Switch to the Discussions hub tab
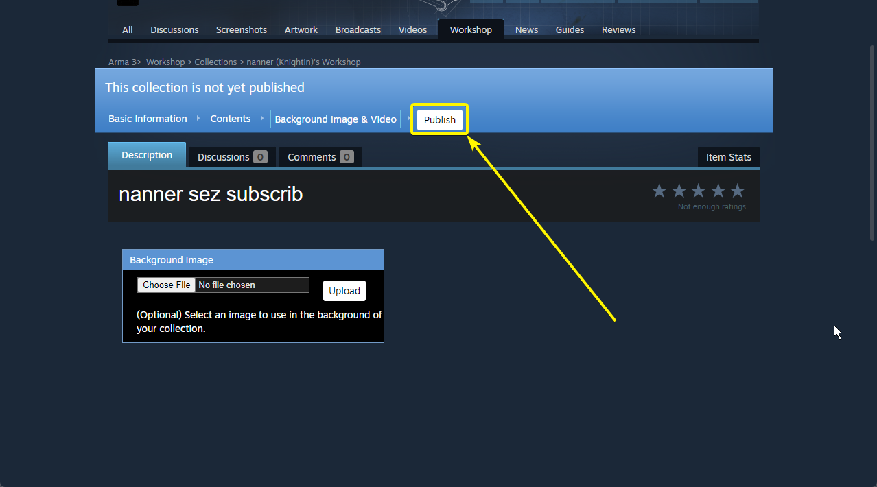 [174, 29]
